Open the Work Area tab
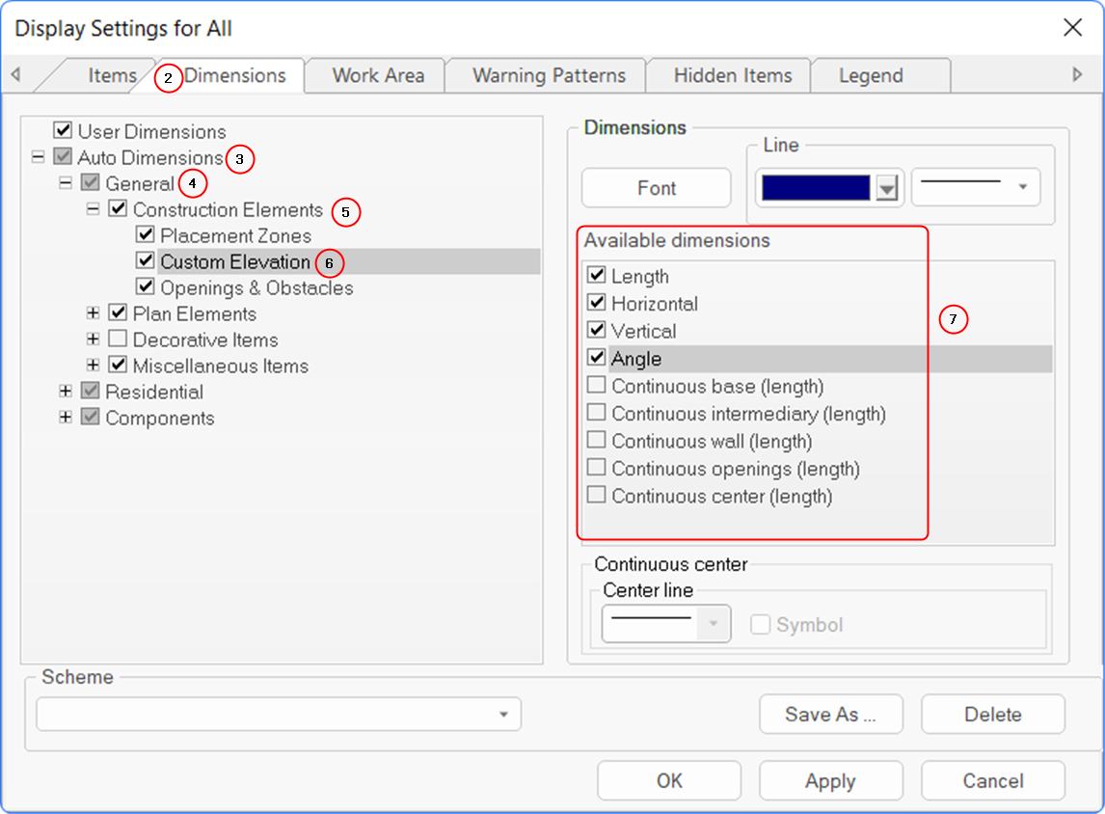 (x=378, y=75)
